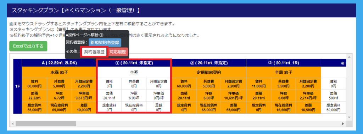Open the 契約者履歴 button
This screenshot has width=363, height=134.
tap(94, 52)
